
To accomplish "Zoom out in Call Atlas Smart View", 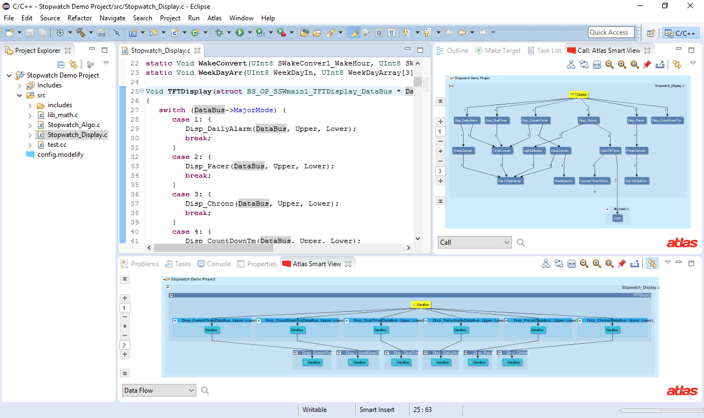I will (609, 64).
